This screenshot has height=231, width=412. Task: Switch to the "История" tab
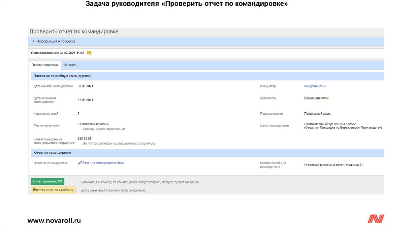[70, 64]
